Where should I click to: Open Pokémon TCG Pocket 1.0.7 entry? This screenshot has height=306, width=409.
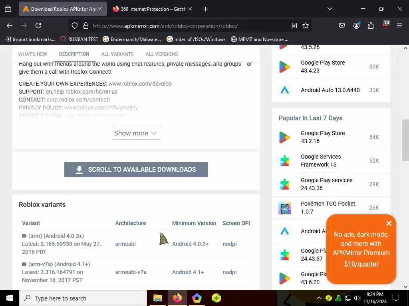pyautogui.click(x=328, y=208)
